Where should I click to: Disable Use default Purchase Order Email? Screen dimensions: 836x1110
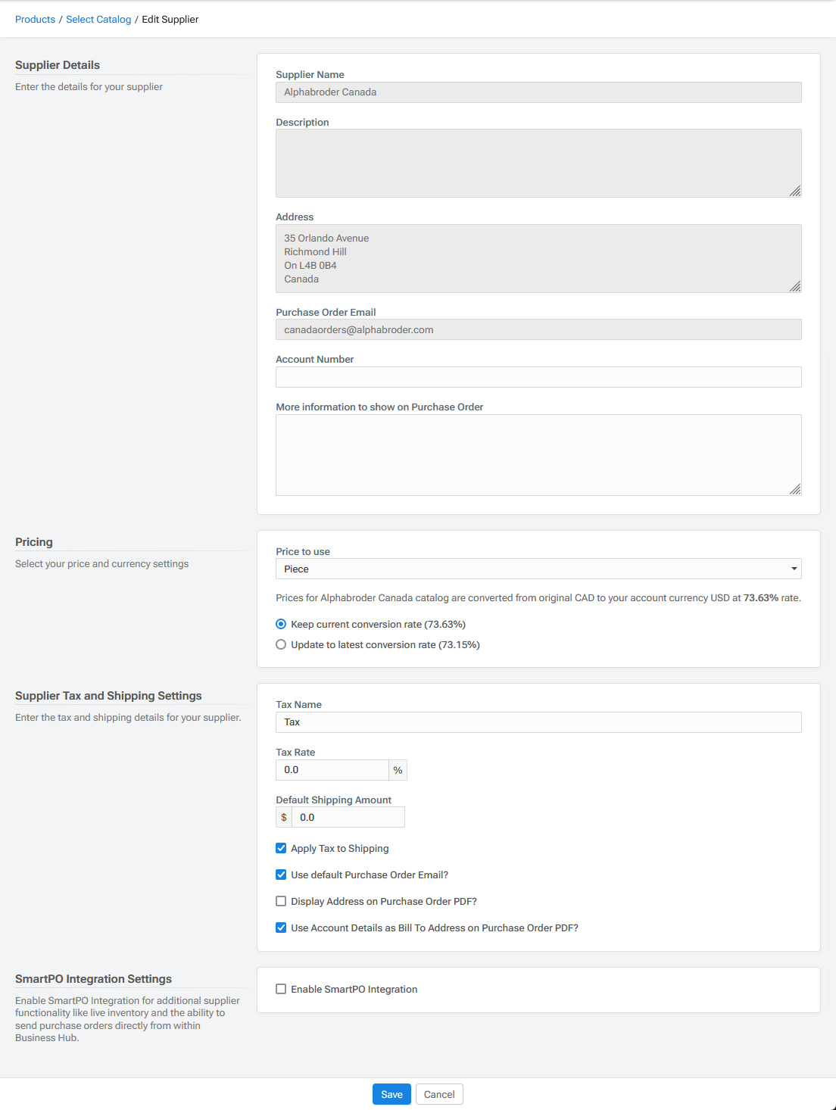point(281,875)
